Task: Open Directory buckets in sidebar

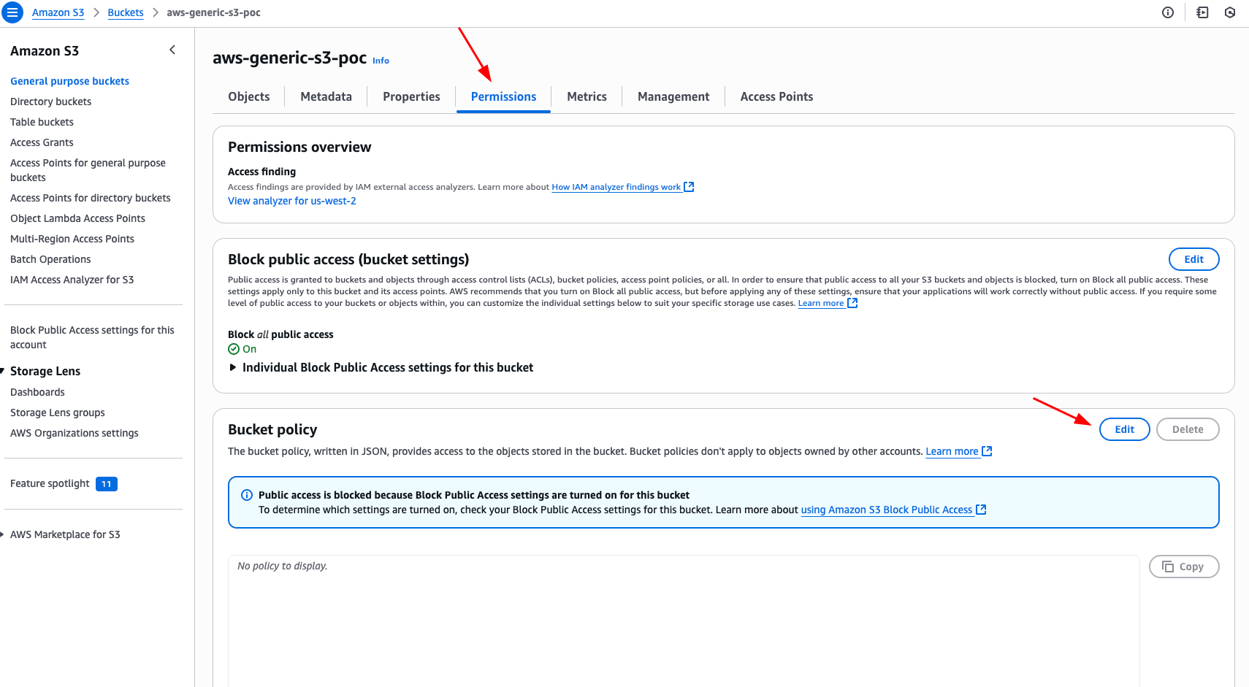Action: tap(50, 101)
